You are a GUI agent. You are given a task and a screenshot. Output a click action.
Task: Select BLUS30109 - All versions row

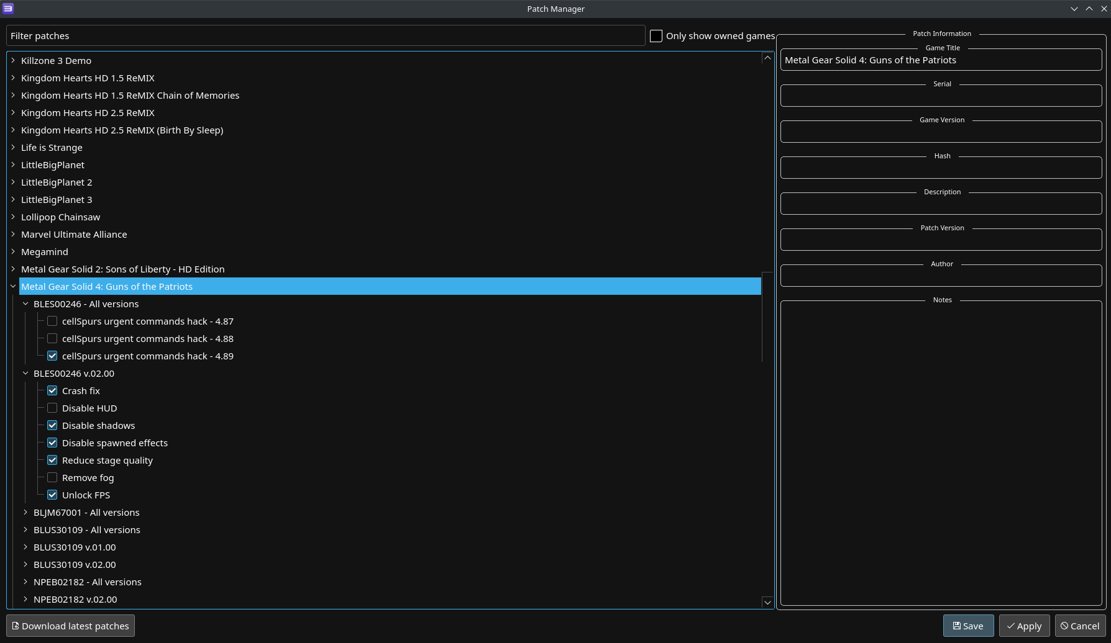pos(396,530)
